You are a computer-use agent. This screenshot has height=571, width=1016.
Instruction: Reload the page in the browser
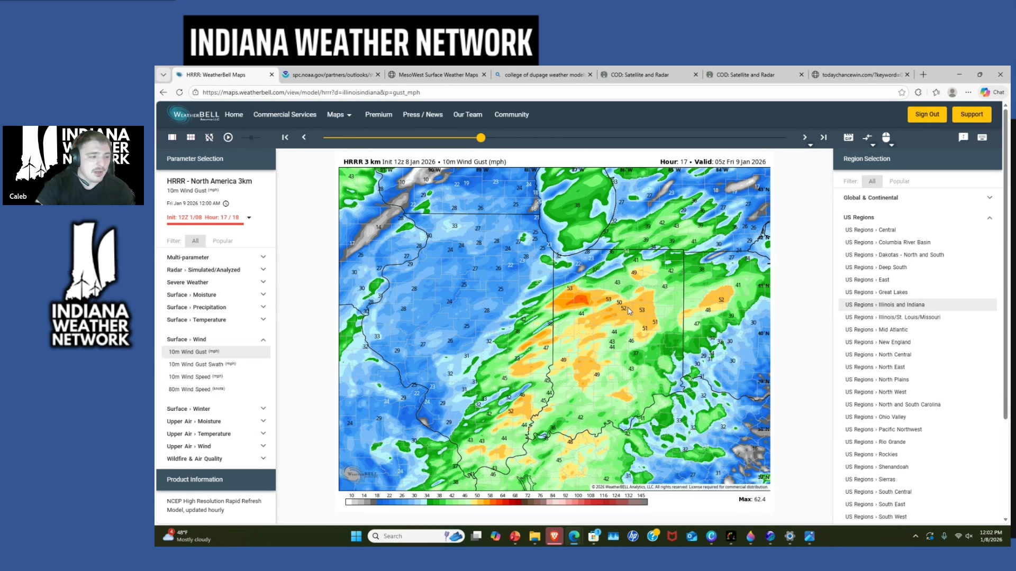point(179,92)
